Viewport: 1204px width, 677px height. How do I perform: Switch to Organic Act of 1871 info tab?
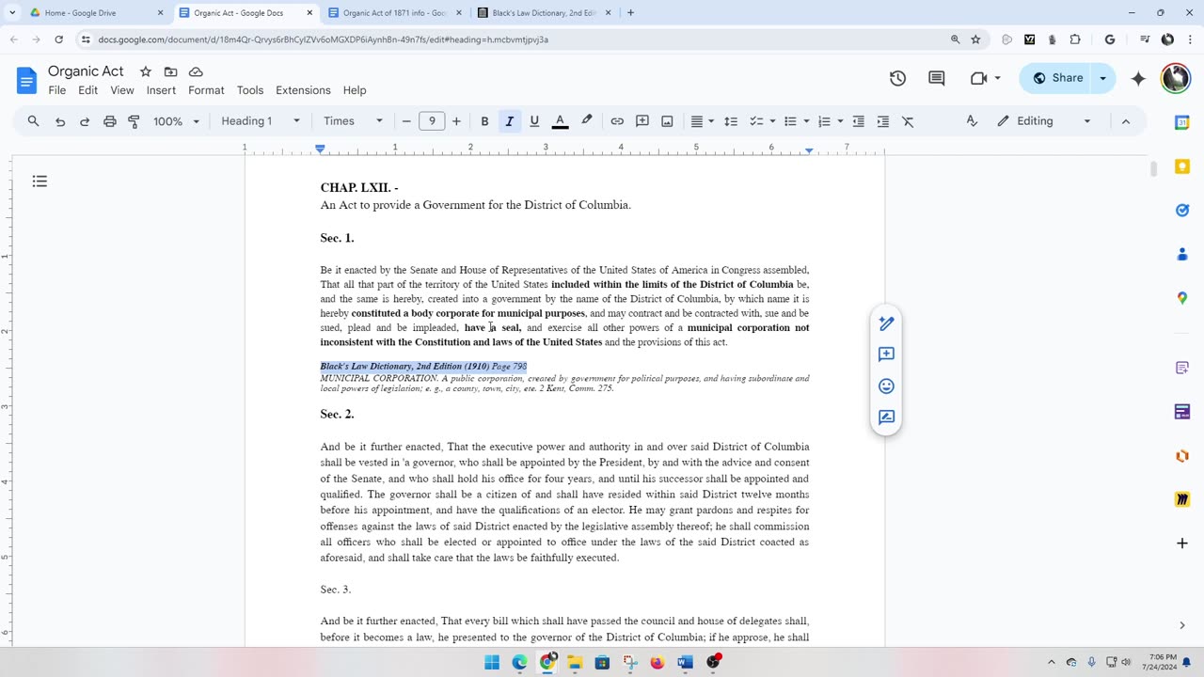tap(395, 13)
